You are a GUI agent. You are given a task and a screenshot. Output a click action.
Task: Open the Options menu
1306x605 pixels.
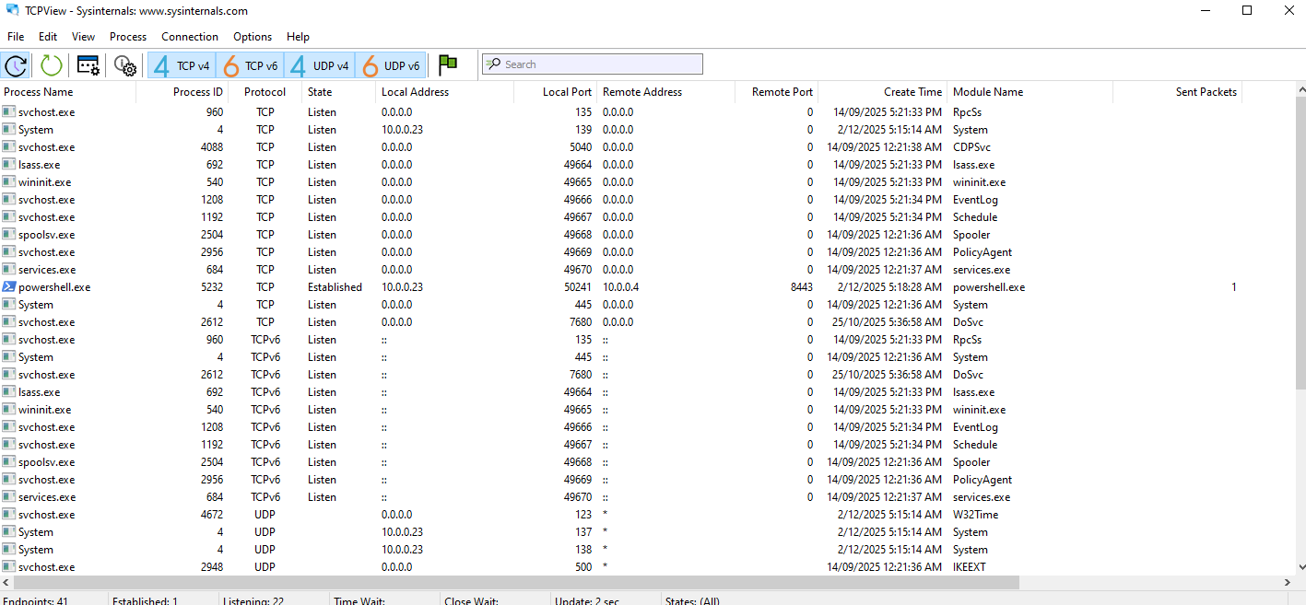253,37
